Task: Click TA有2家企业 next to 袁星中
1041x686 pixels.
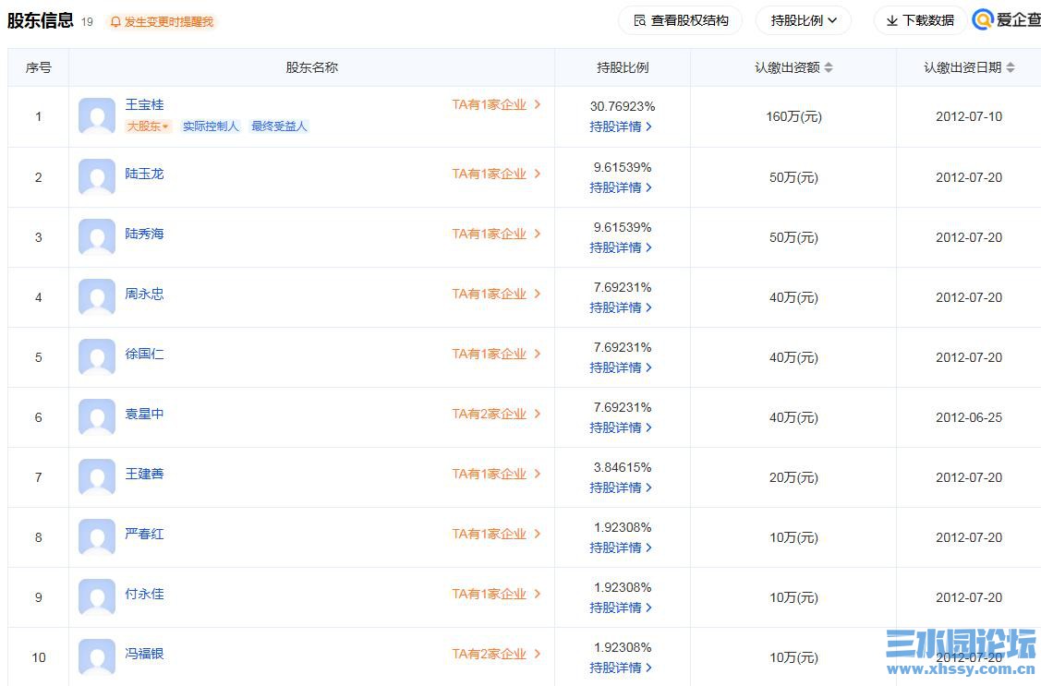Action: pyautogui.click(x=490, y=414)
